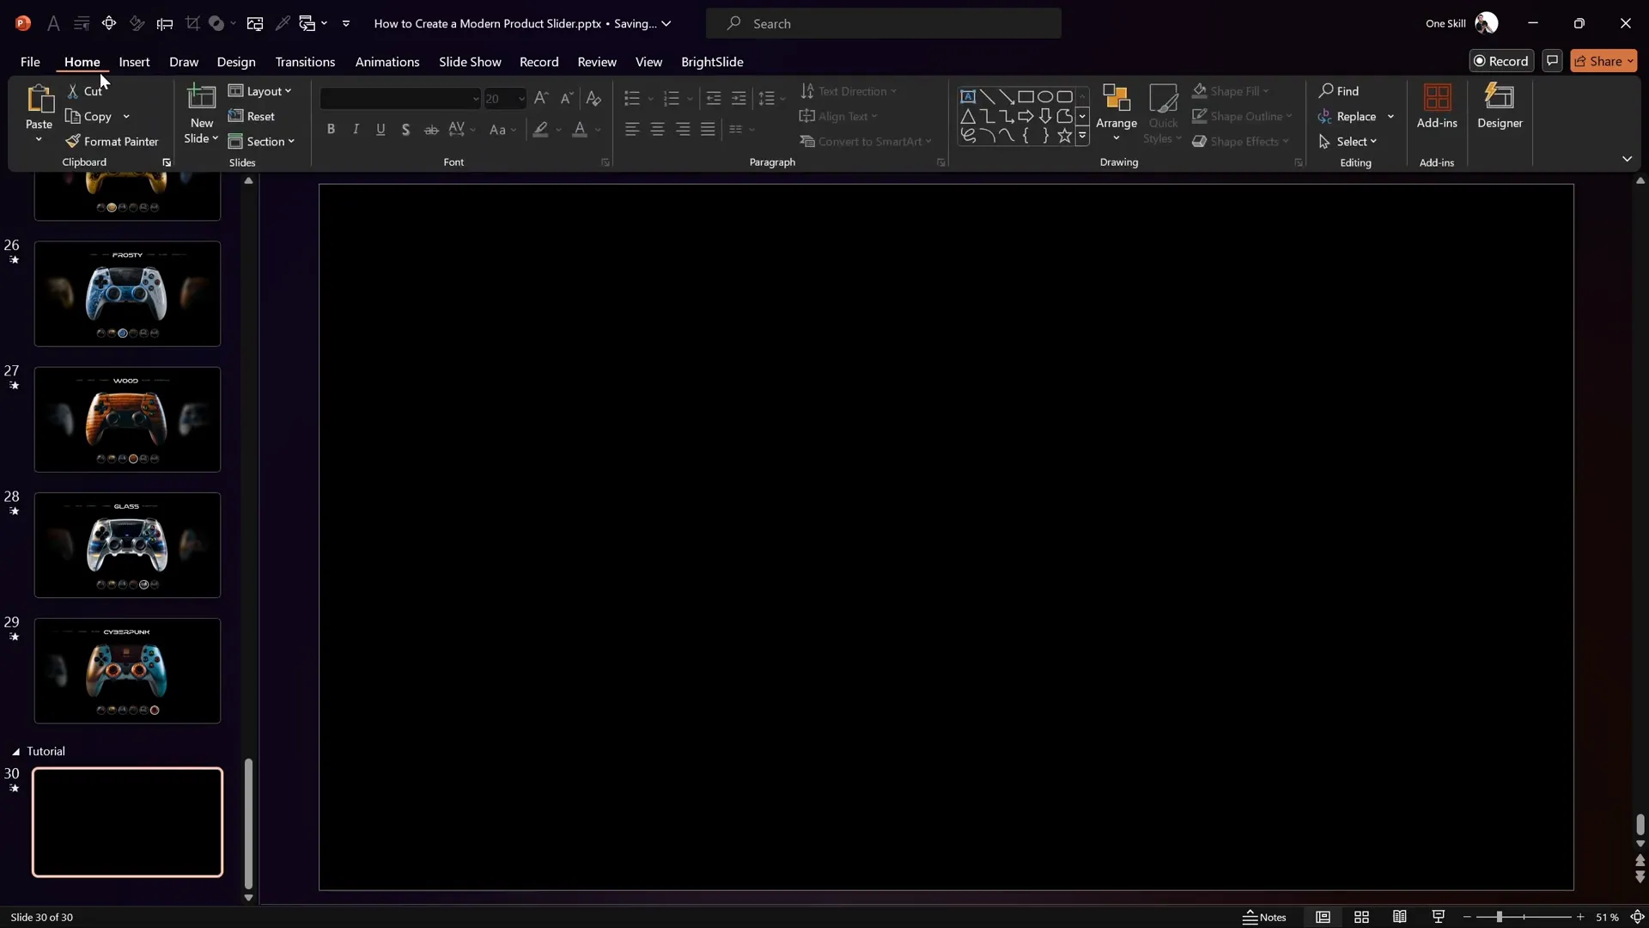This screenshot has height=928, width=1649.
Task: Open Reading View from status bar
Action: (1400, 917)
